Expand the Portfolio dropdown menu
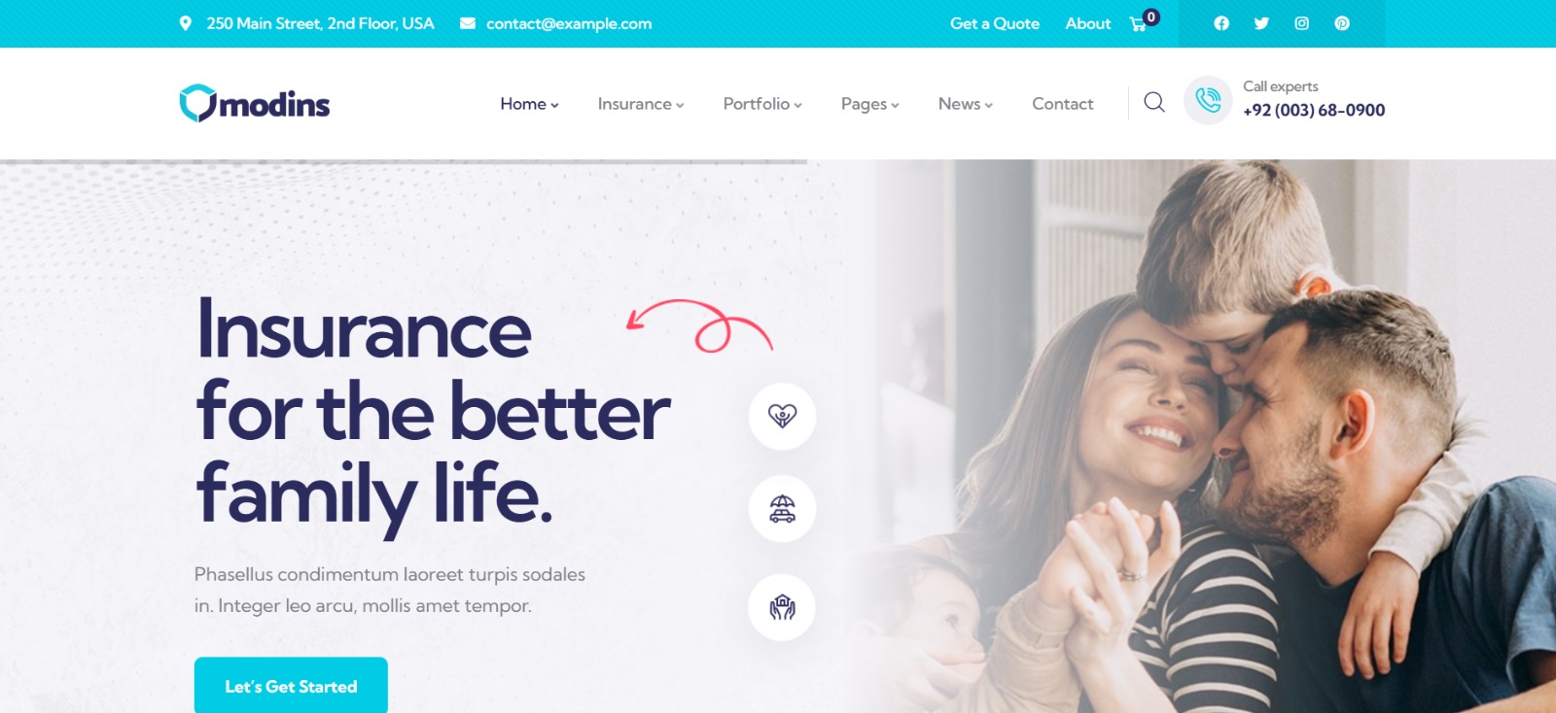1556x713 pixels. [762, 104]
